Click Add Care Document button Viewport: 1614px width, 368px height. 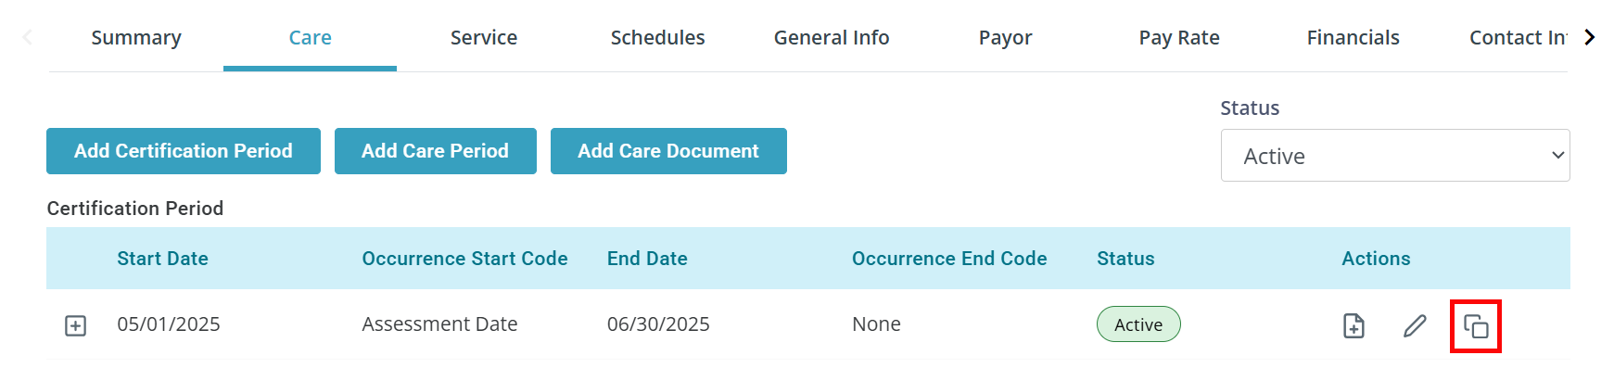tap(668, 151)
